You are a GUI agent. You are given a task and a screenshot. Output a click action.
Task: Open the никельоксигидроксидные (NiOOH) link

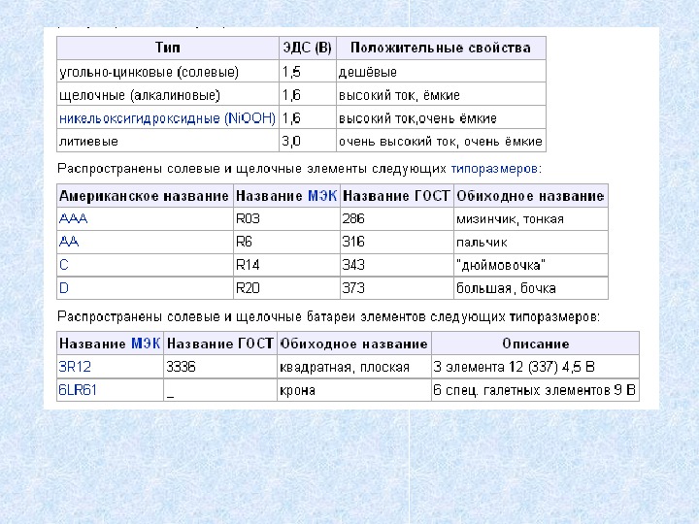167,118
